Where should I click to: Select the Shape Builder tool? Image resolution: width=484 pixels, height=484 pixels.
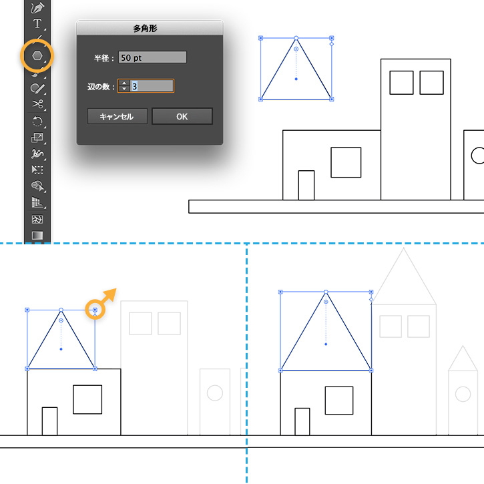[x=37, y=186]
